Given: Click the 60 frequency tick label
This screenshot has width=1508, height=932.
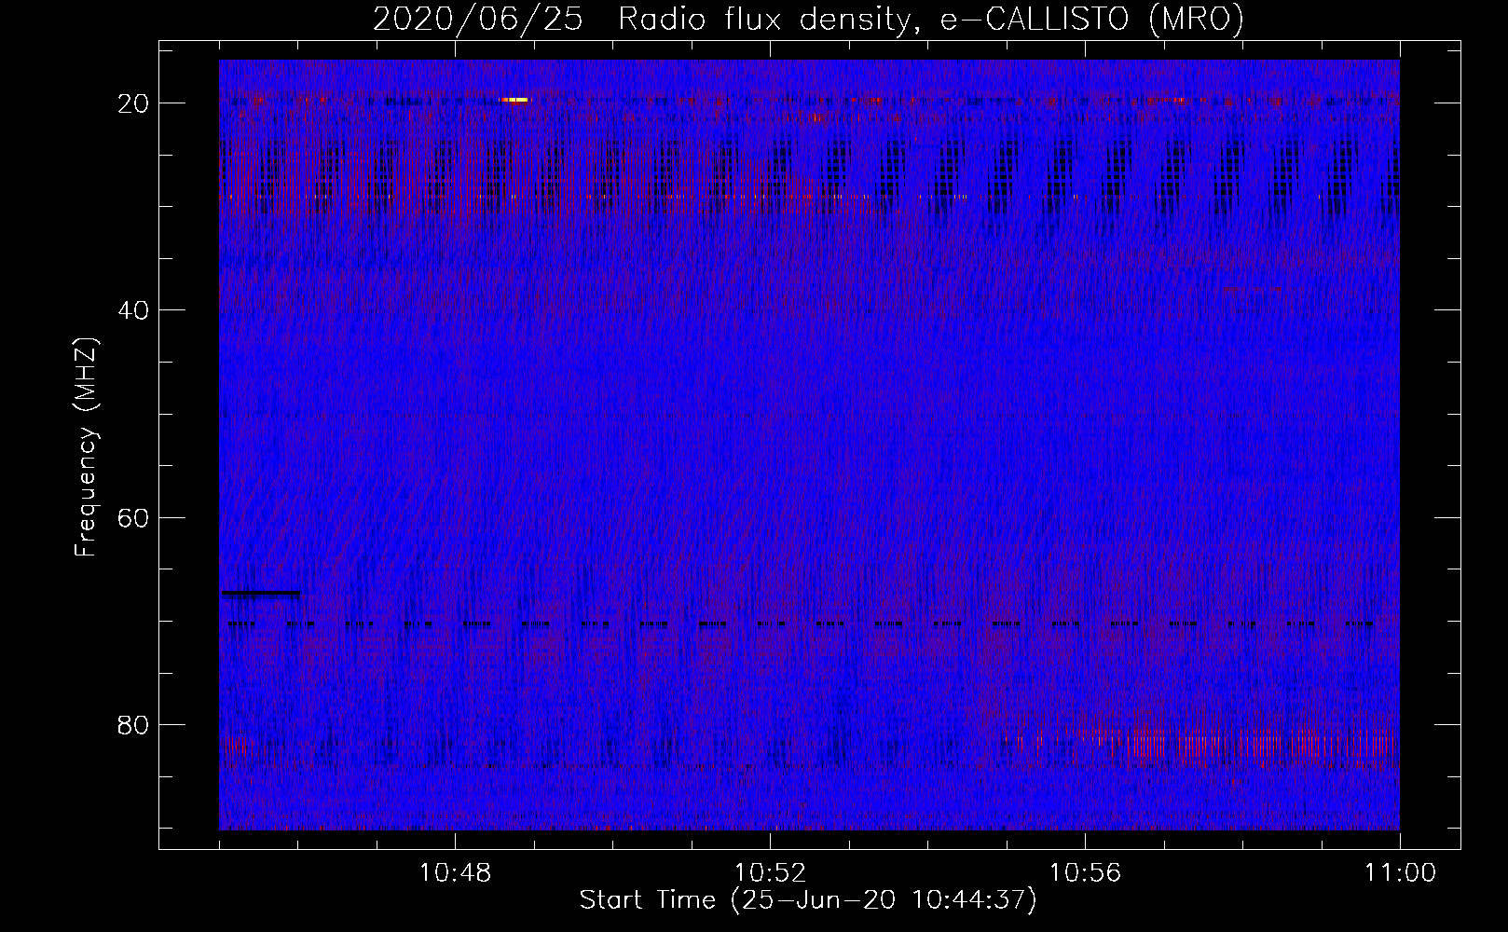Looking at the screenshot, I should [133, 517].
